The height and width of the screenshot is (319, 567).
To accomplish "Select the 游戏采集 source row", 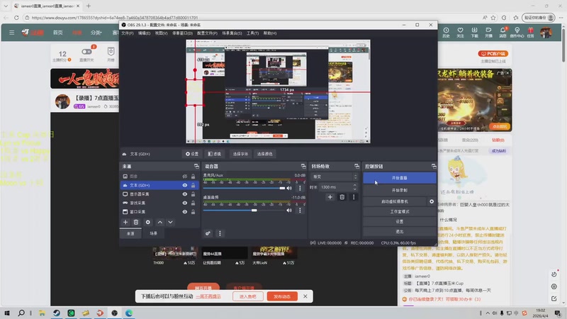I will (160, 203).
